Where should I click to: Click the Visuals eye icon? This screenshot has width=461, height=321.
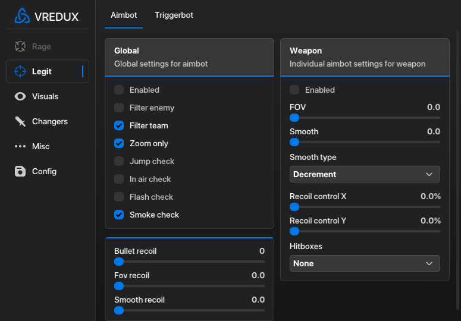click(20, 96)
